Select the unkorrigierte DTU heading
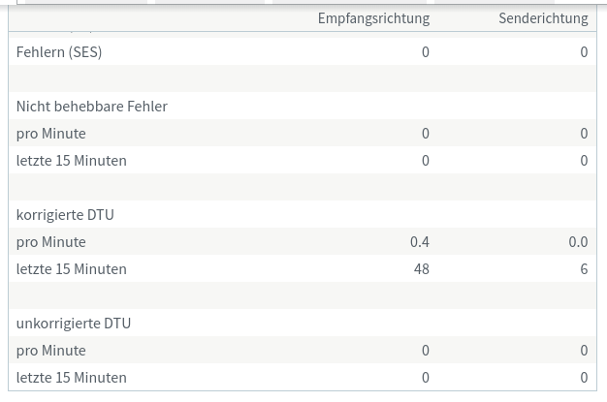607x402 pixels. click(74, 323)
